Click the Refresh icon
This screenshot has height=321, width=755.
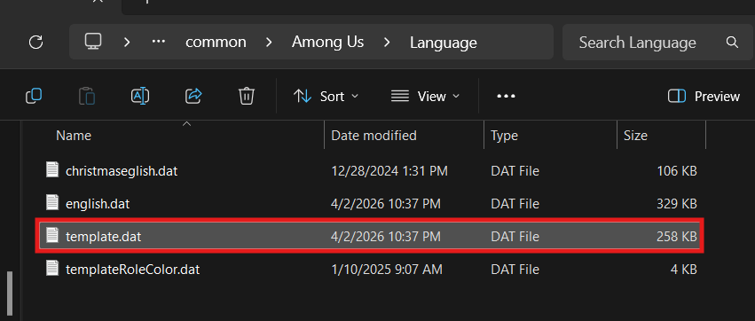coord(36,43)
